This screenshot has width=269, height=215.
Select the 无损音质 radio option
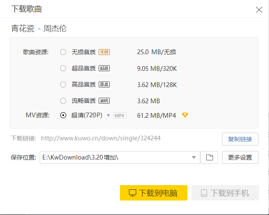[x=63, y=52]
